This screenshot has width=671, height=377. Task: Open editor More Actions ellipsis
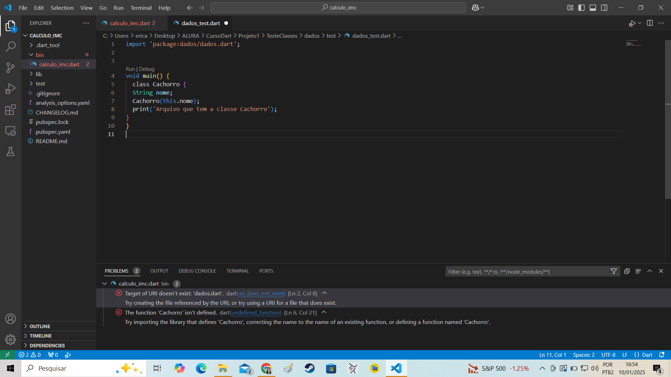point(661,23)
